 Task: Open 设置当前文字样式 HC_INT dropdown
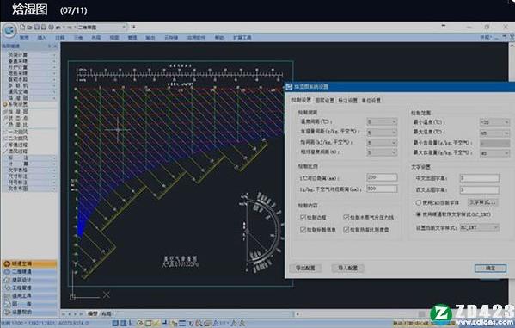[480, 227]
